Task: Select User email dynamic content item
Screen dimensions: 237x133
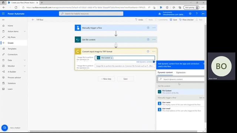Action: pos(180,110)
